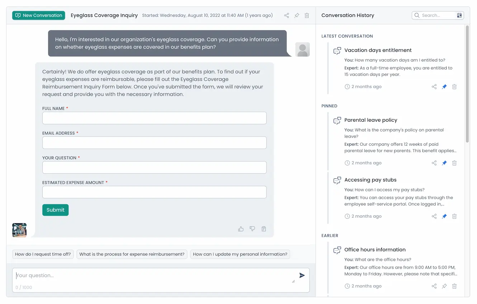Delete the Accessing pay stubs conversation
The image size is (477, 304).
(454, 216)
